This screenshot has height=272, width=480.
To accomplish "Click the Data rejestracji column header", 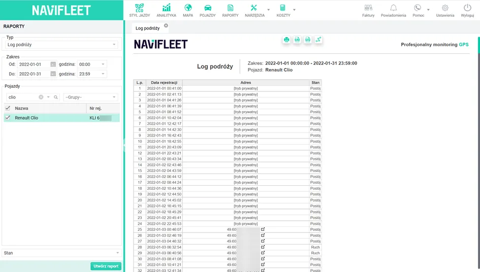I will (164, 83).
